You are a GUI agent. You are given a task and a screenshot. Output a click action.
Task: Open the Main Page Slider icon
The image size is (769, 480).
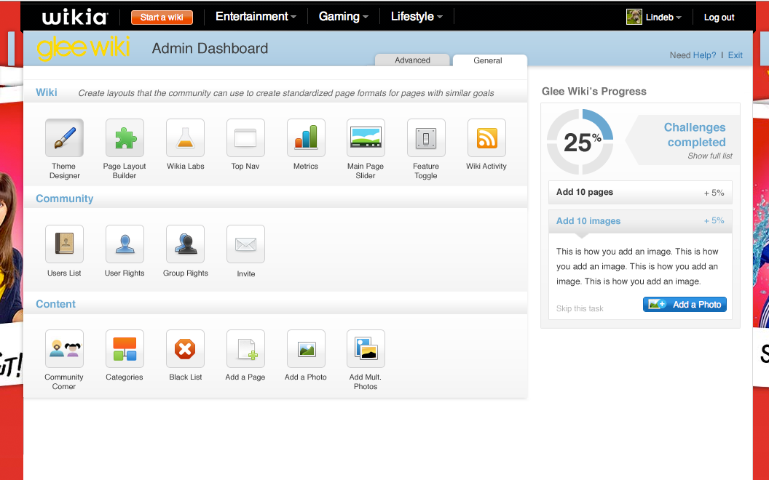pyautogui.click(x=366, y=138)
